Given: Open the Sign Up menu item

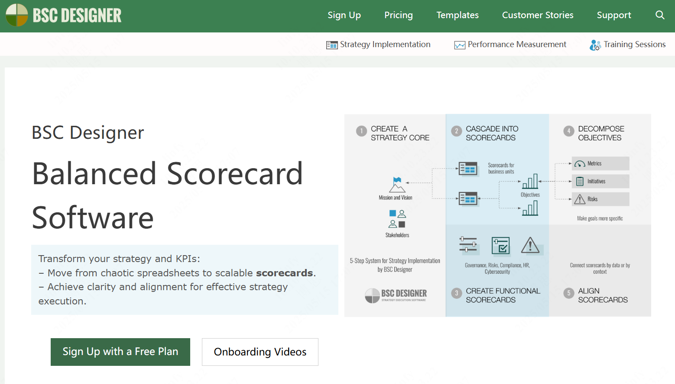Looking at the screenshot, I should point(344,15).
